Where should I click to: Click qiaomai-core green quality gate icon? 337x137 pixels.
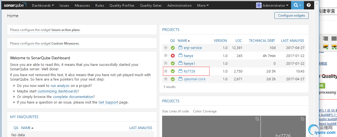pos(173,79)
